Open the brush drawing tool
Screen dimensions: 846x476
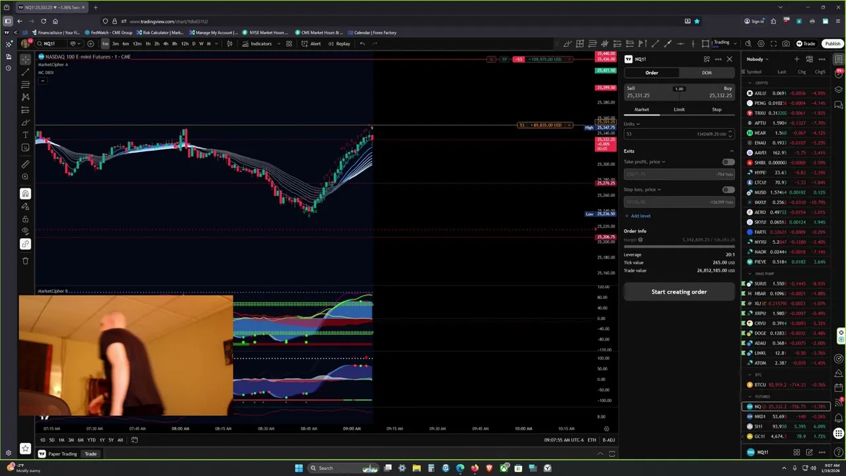pos(25,122)
